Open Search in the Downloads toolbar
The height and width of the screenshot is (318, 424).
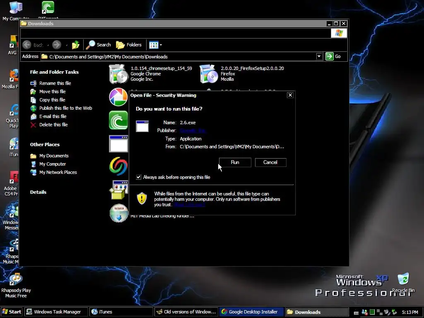[99, 45]
